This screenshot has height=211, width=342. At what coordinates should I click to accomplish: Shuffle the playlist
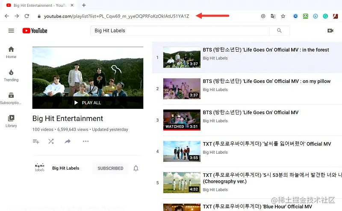(x=51, y=141)
